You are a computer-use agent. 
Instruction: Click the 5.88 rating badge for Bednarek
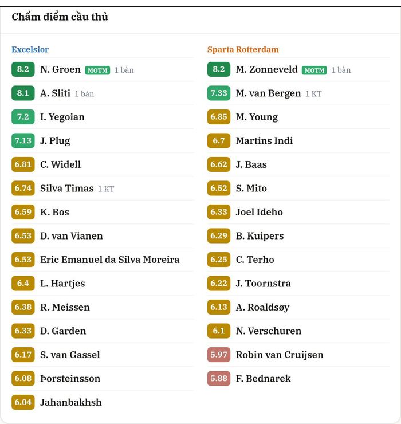tap(219, 379)
